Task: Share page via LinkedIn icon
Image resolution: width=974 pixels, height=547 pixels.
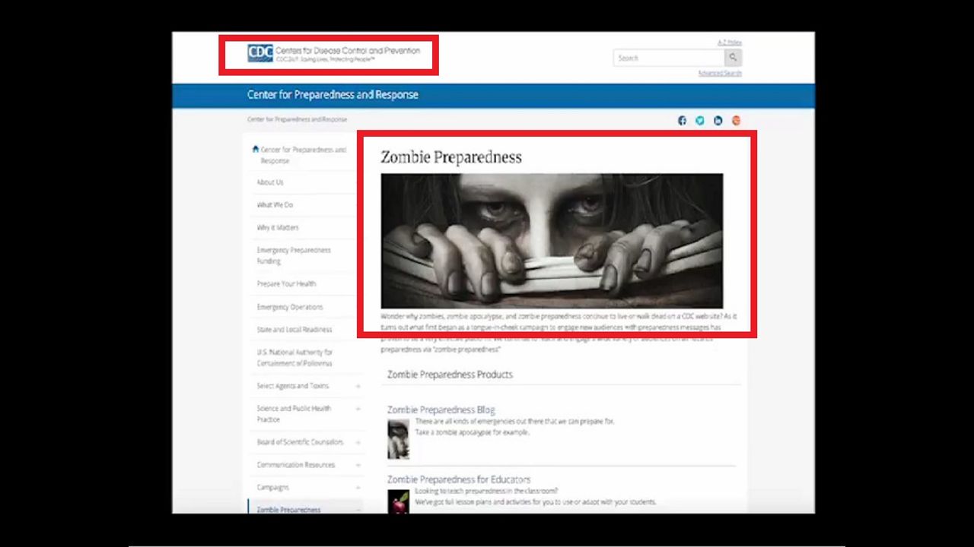Action: 718,121
